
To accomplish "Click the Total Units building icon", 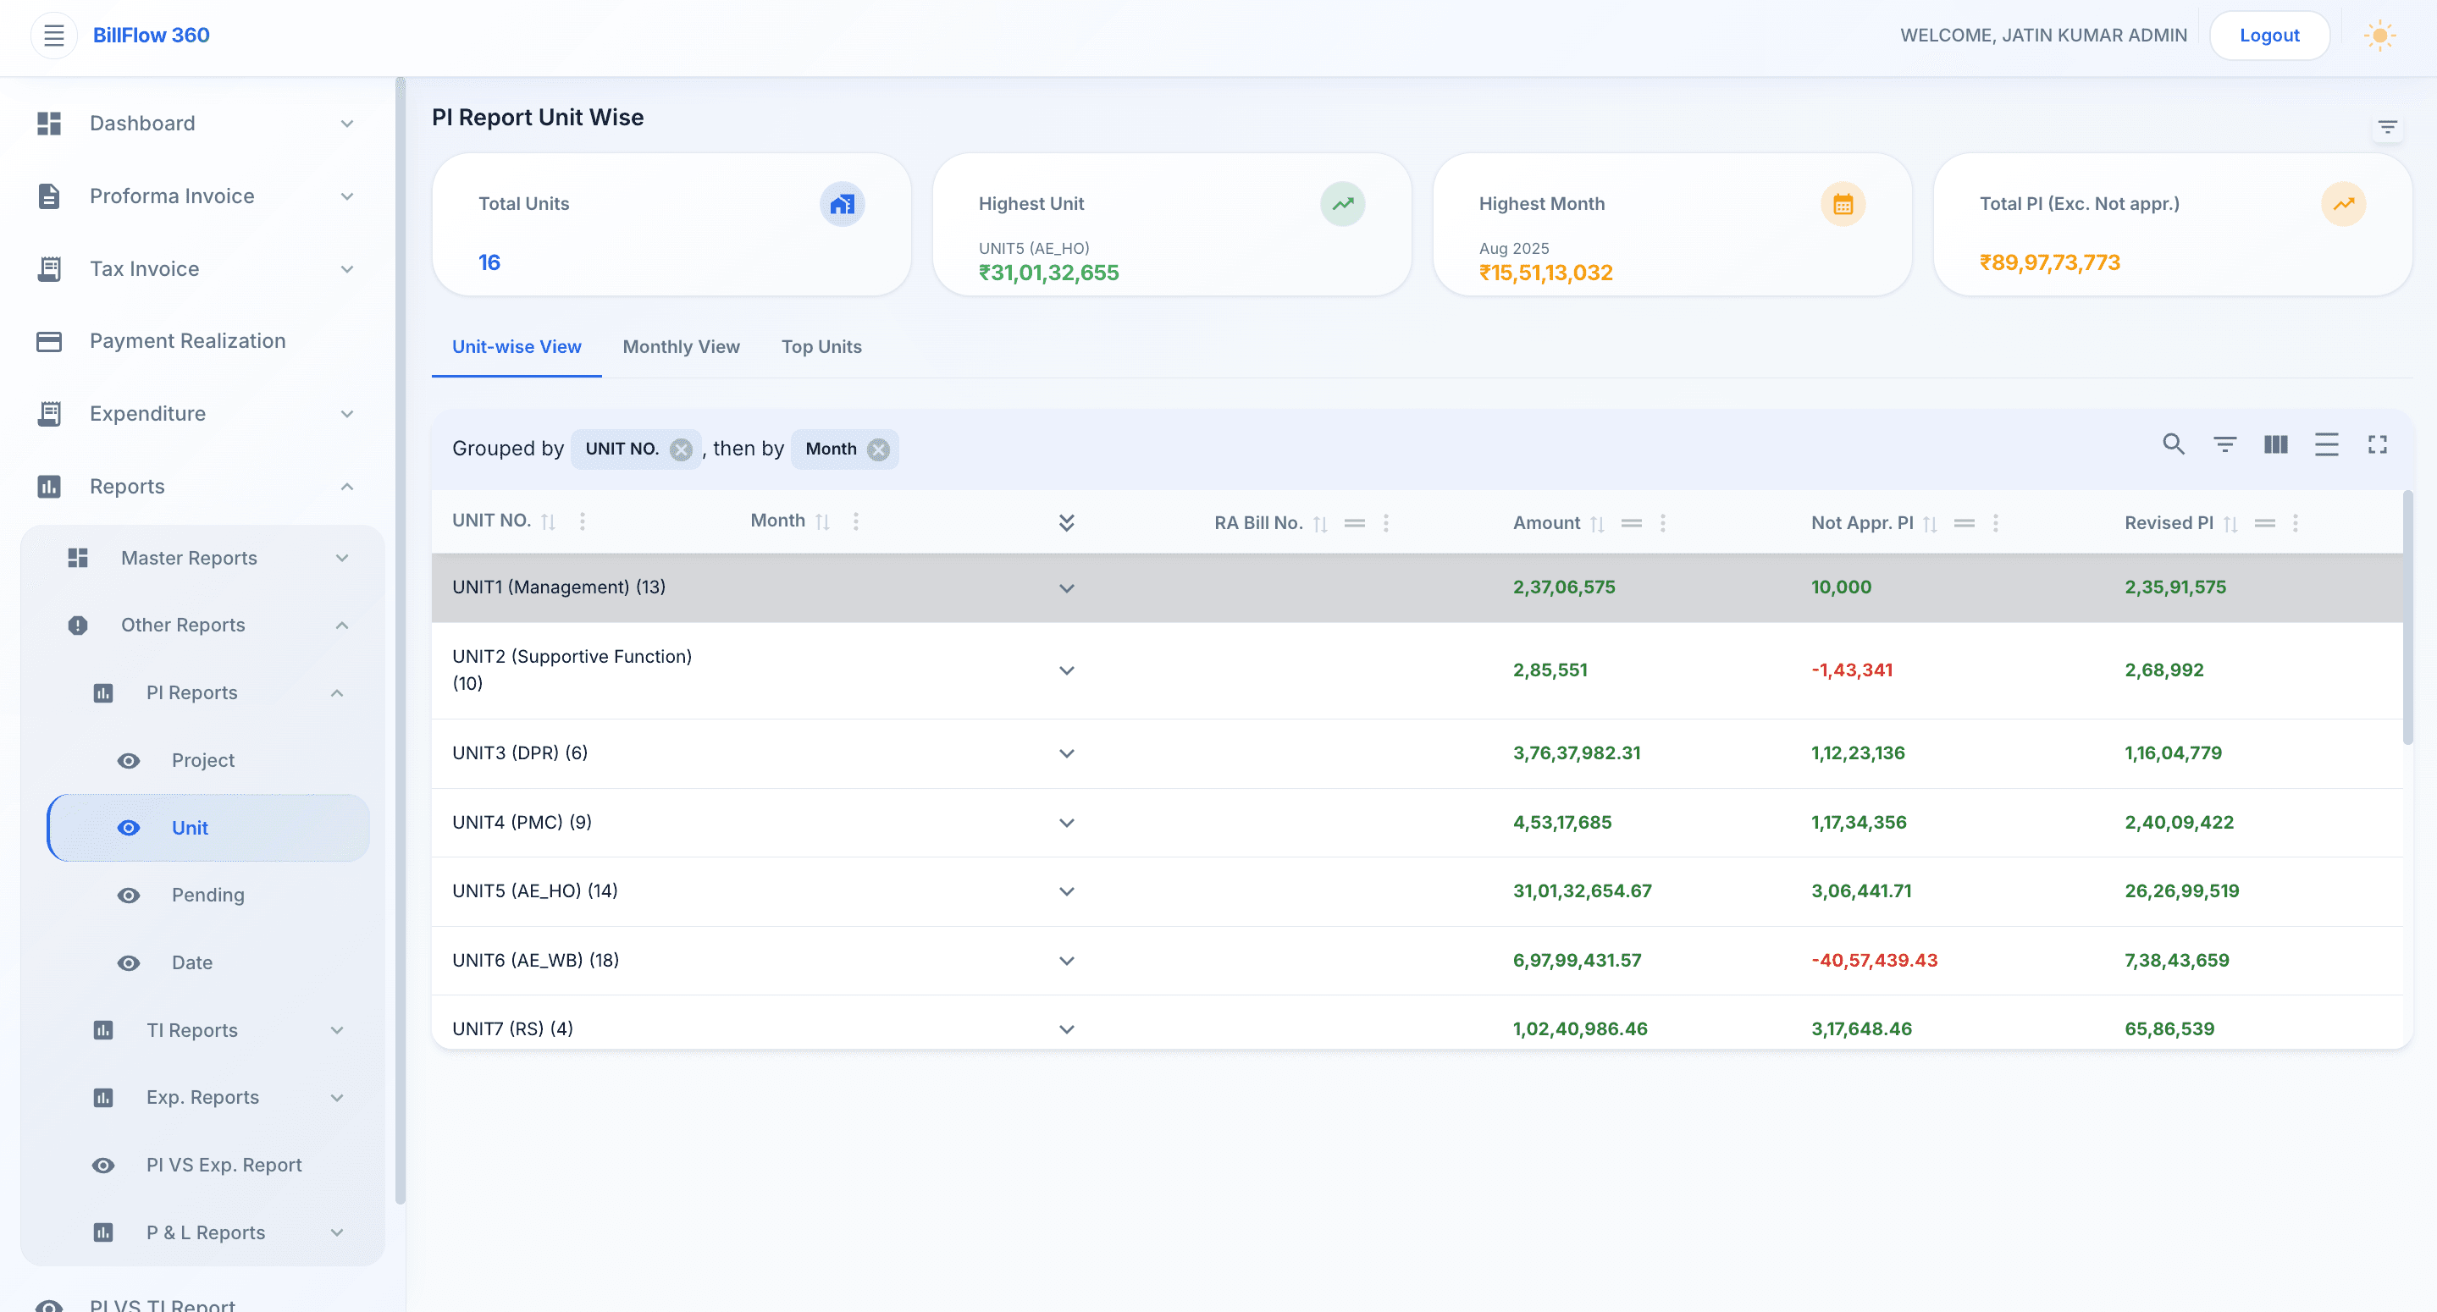I will click(x=842, y=204).
